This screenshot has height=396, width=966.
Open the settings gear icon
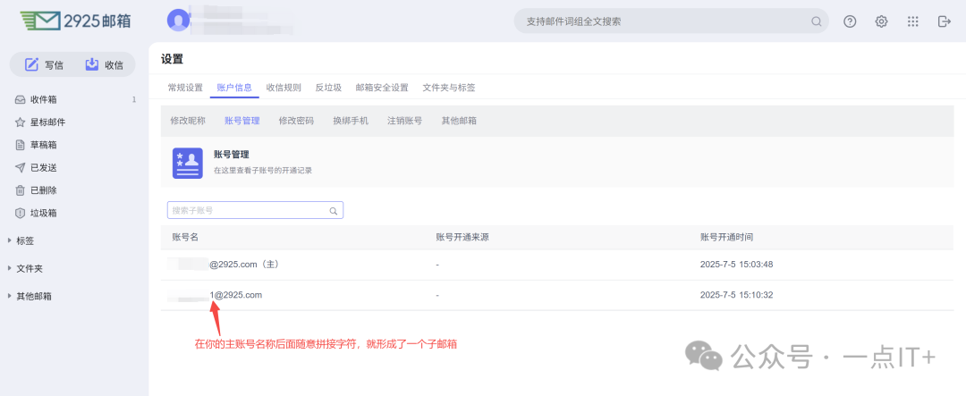(x=882, y=21)
